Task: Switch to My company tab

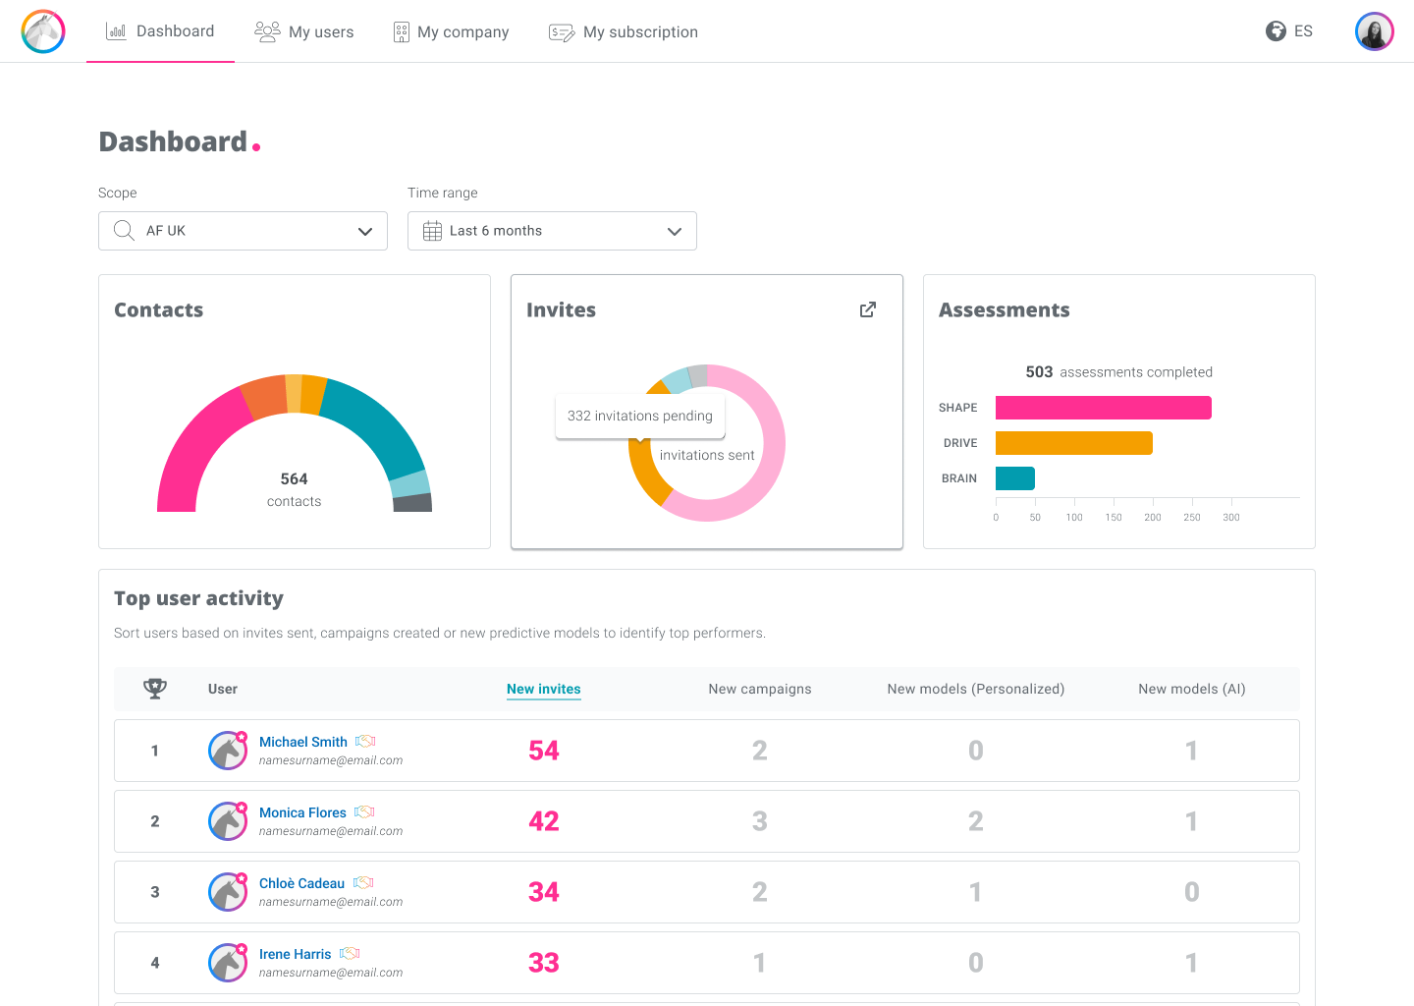Action: point(451,31)
